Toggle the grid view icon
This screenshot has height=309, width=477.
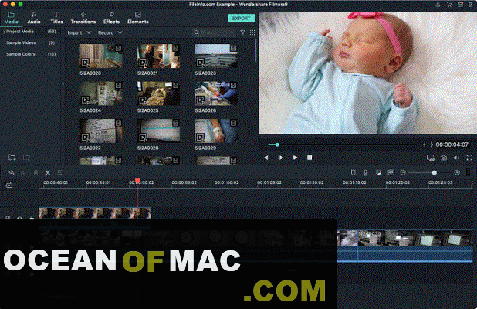tap(252, 32)
